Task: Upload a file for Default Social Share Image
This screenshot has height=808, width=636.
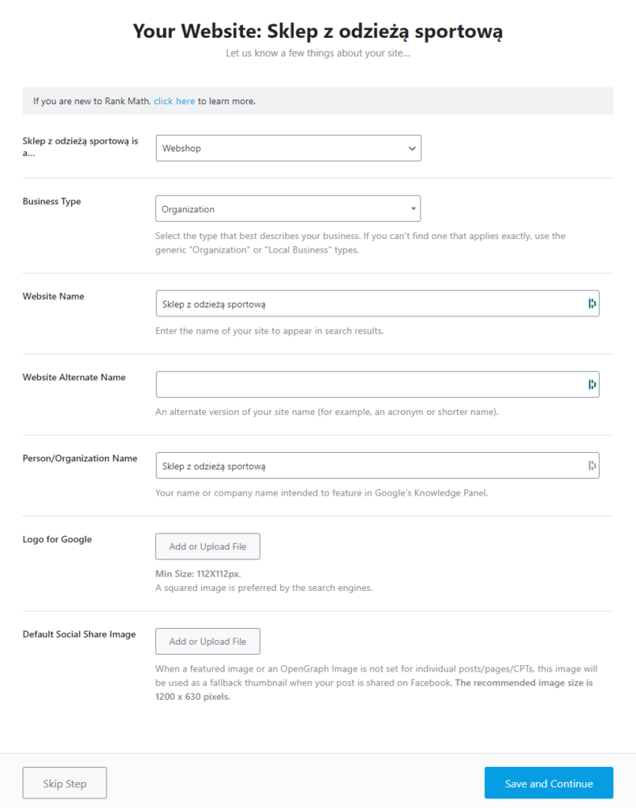Action: click(x=208, y=642)
